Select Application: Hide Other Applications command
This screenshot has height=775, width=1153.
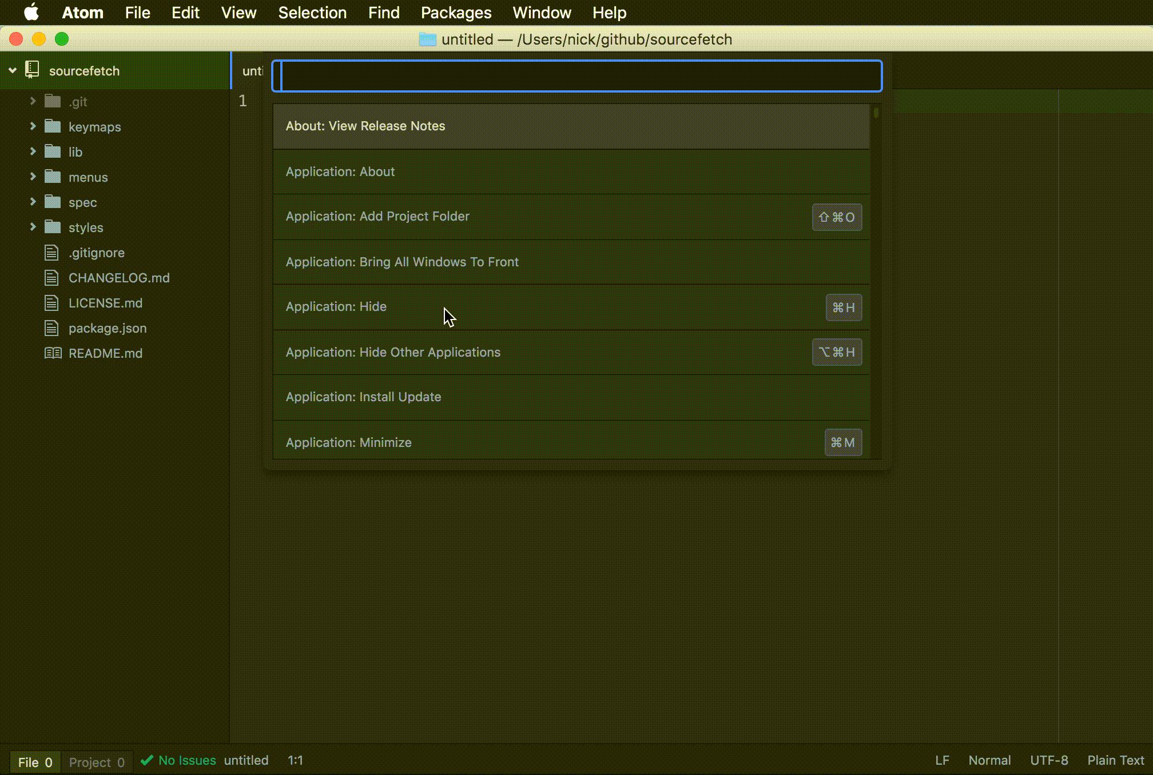tap(393, 352)
